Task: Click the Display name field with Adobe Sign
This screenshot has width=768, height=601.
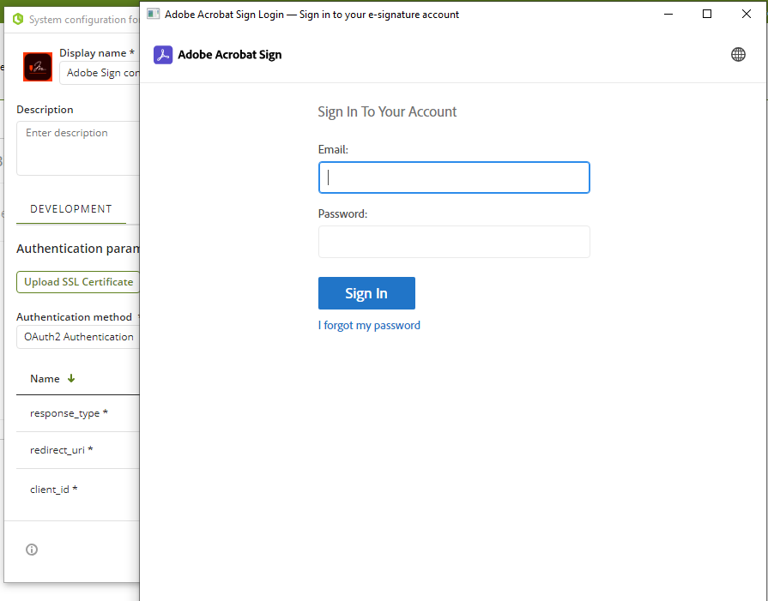Action: [100, 73]
